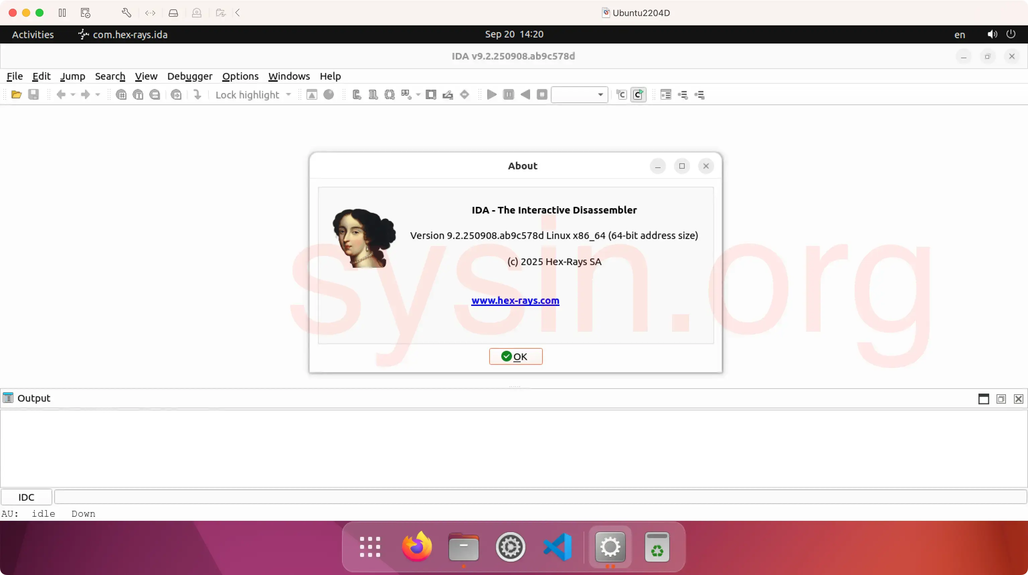Click the round breakpoint circle icon
Viewport: 1028px width, 575px height.
[328, 95]
